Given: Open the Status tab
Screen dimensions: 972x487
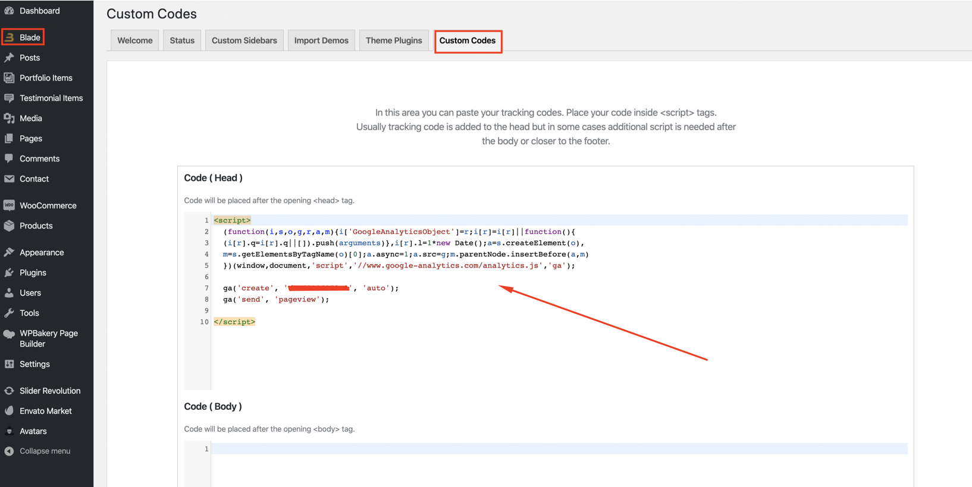Looking at the screenshot, I should click(182, 40).
